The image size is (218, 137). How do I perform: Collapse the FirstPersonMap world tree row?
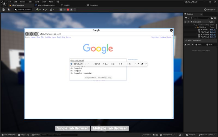(194, 25)
